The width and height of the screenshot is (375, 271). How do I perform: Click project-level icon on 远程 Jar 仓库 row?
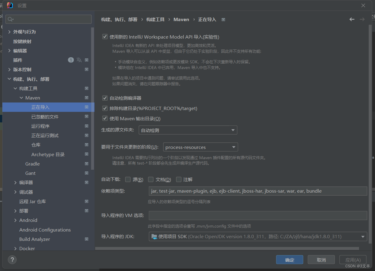pyautogui.click(x=87, y=201)
